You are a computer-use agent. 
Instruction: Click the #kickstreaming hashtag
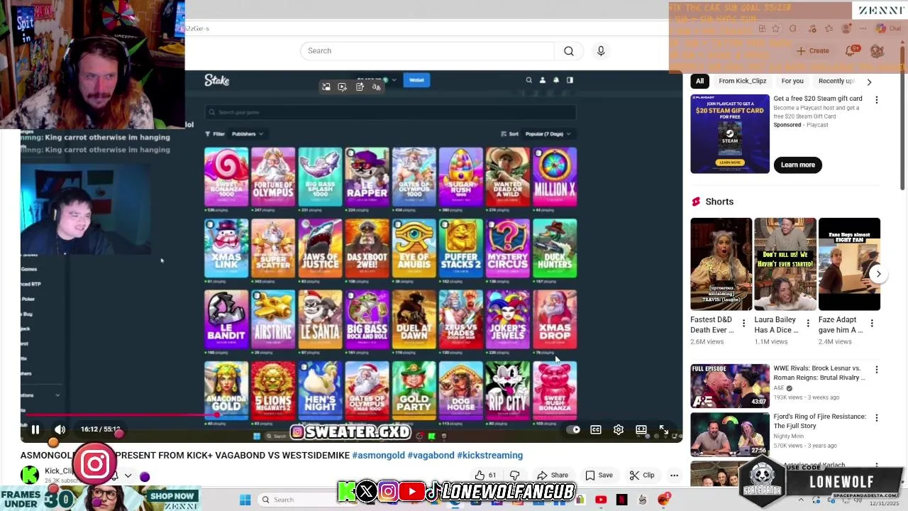pos(489,456)
